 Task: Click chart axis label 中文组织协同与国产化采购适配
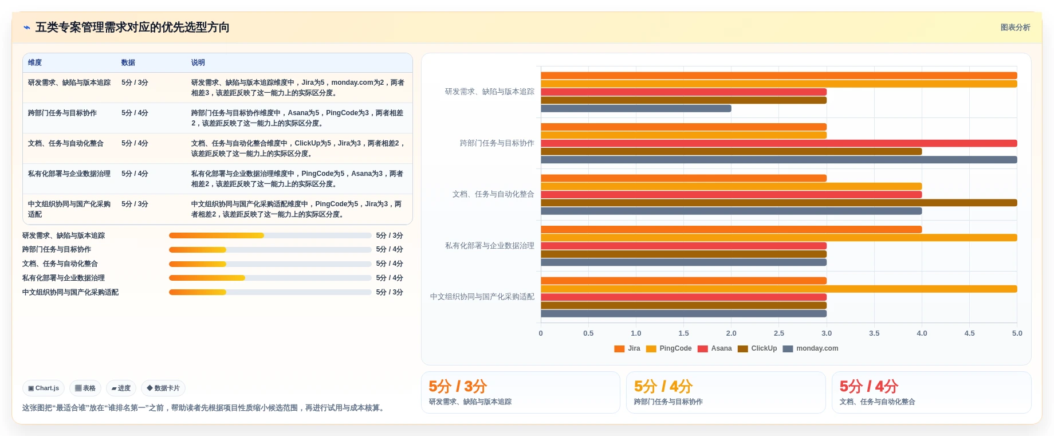pos(482,297)
